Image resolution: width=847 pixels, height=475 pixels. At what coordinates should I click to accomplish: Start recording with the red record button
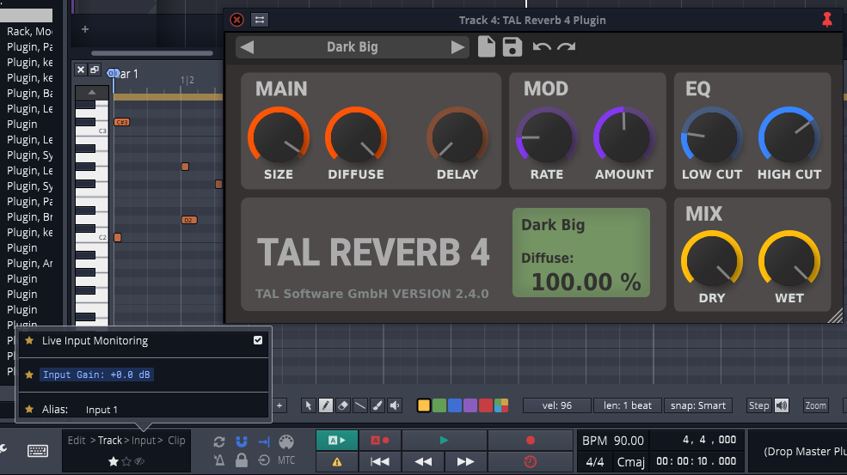(531, 441)
